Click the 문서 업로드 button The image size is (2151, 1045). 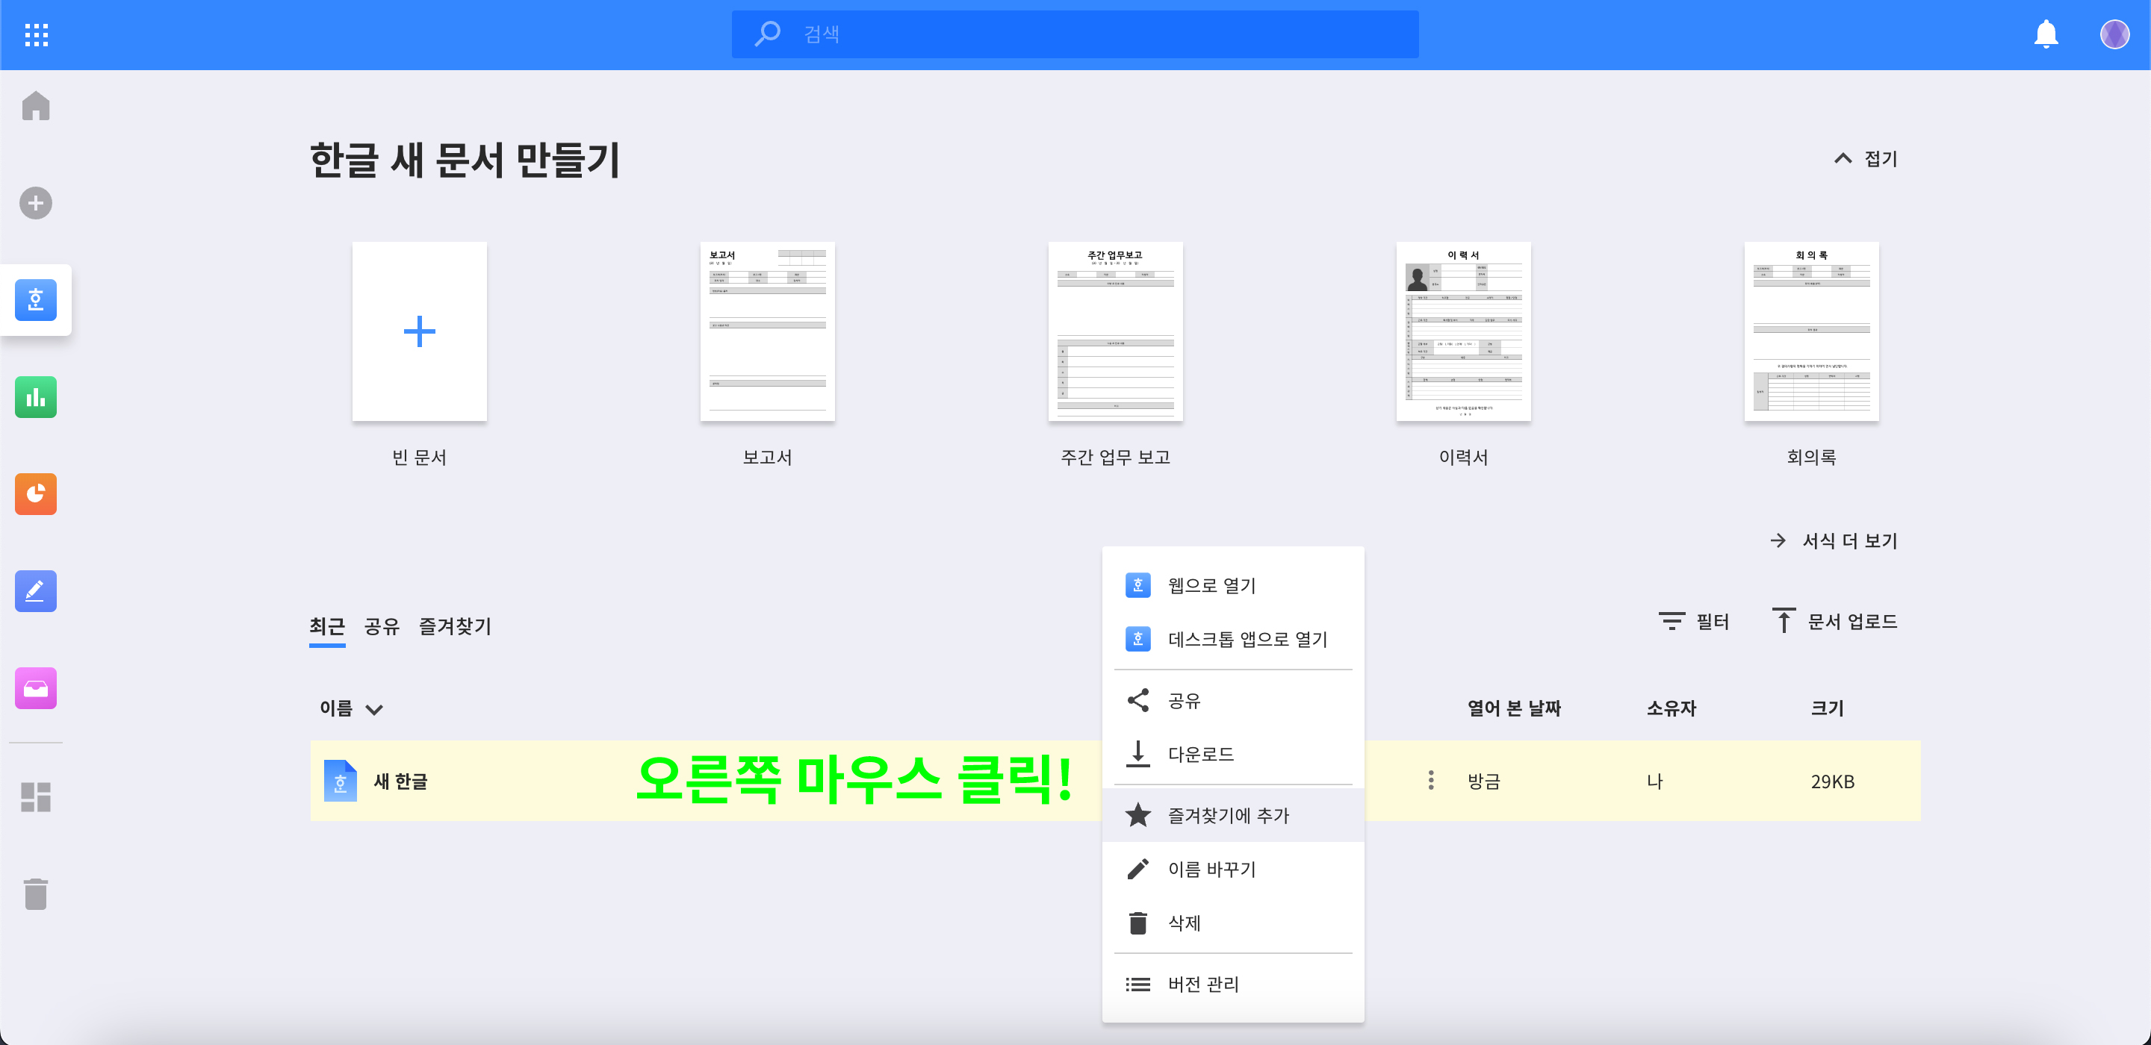[x=1834, y=621]
